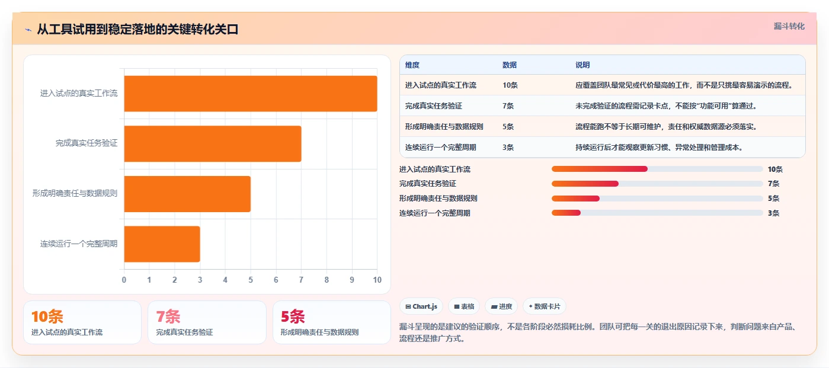Click the title 从工具试用到稳定落地的关键转化关口

137,30
